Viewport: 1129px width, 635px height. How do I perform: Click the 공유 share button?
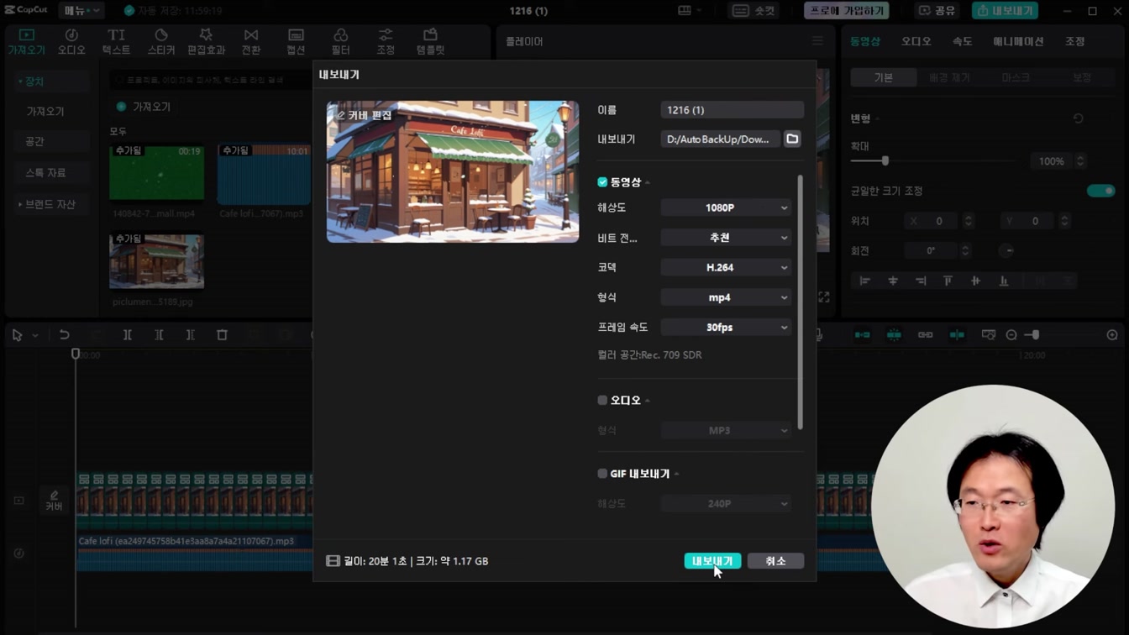(x=937, y=11)
